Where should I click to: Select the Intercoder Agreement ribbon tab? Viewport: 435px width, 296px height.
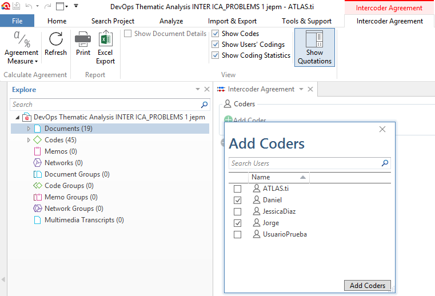click(389, 21)
